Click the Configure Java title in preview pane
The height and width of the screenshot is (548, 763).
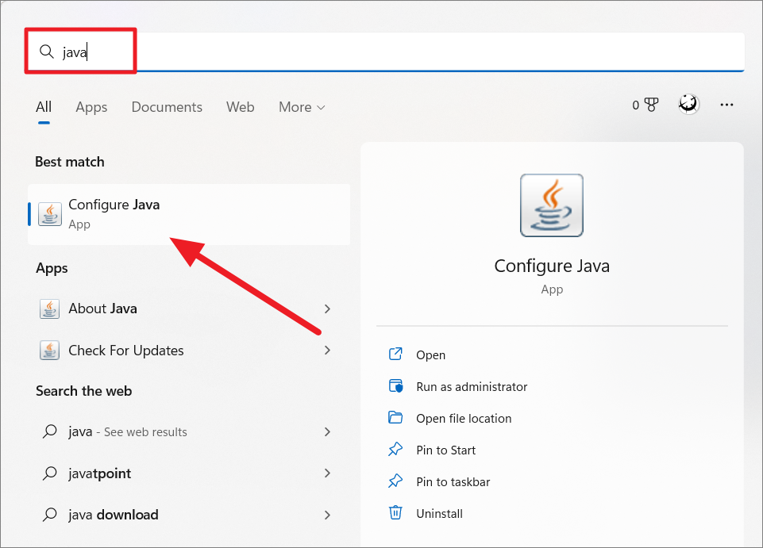[552, 266]
